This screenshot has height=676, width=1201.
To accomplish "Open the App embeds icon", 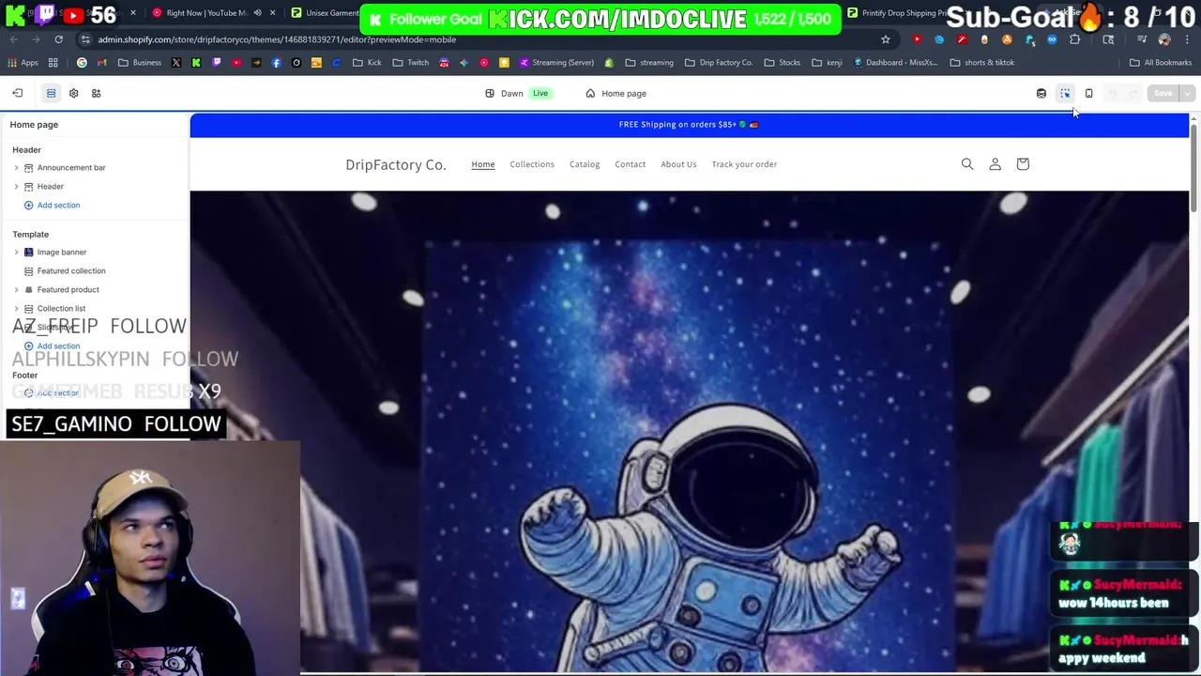I will coord(96,93).
